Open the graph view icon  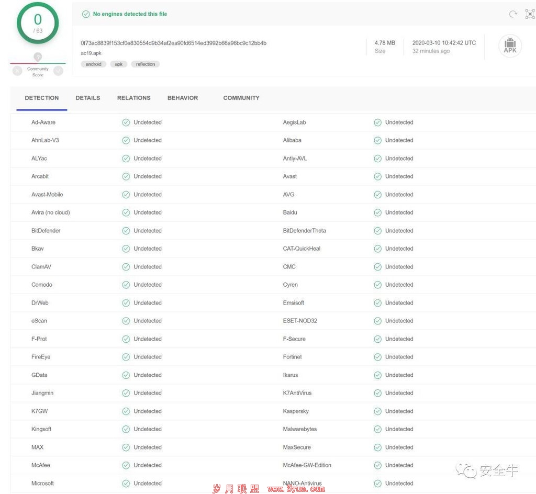point(530,14)
